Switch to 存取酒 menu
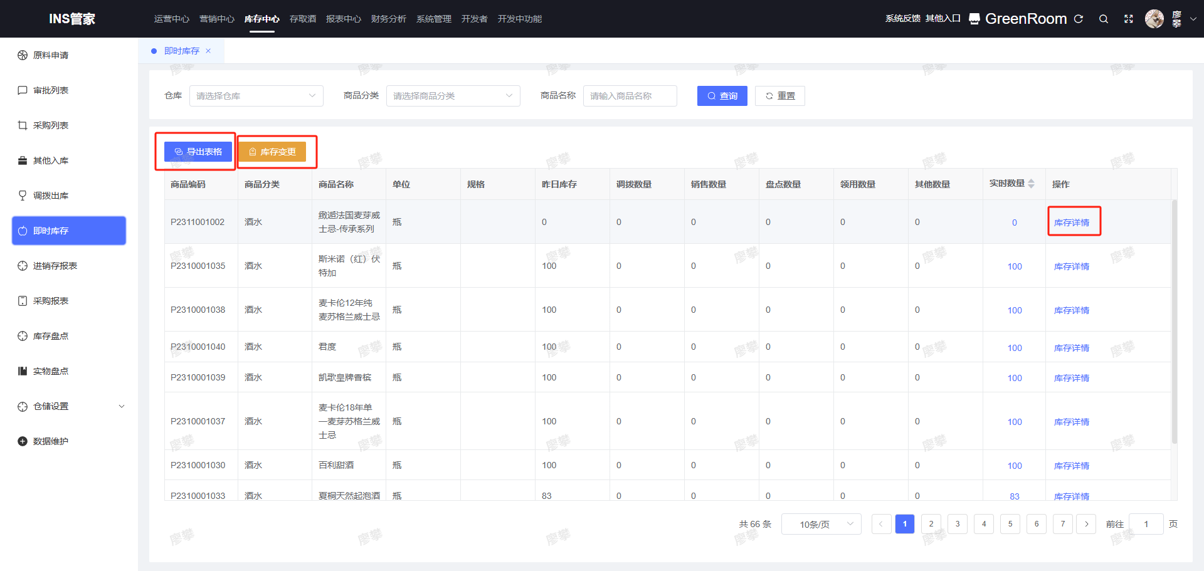The width and height of the screenshot is (1204, 571). click(303, 19)
